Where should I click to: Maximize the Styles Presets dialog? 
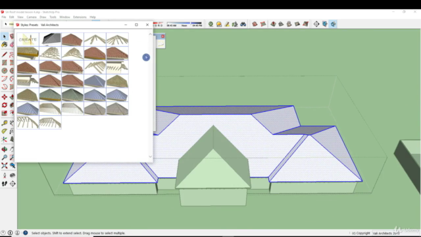(136, 25)
